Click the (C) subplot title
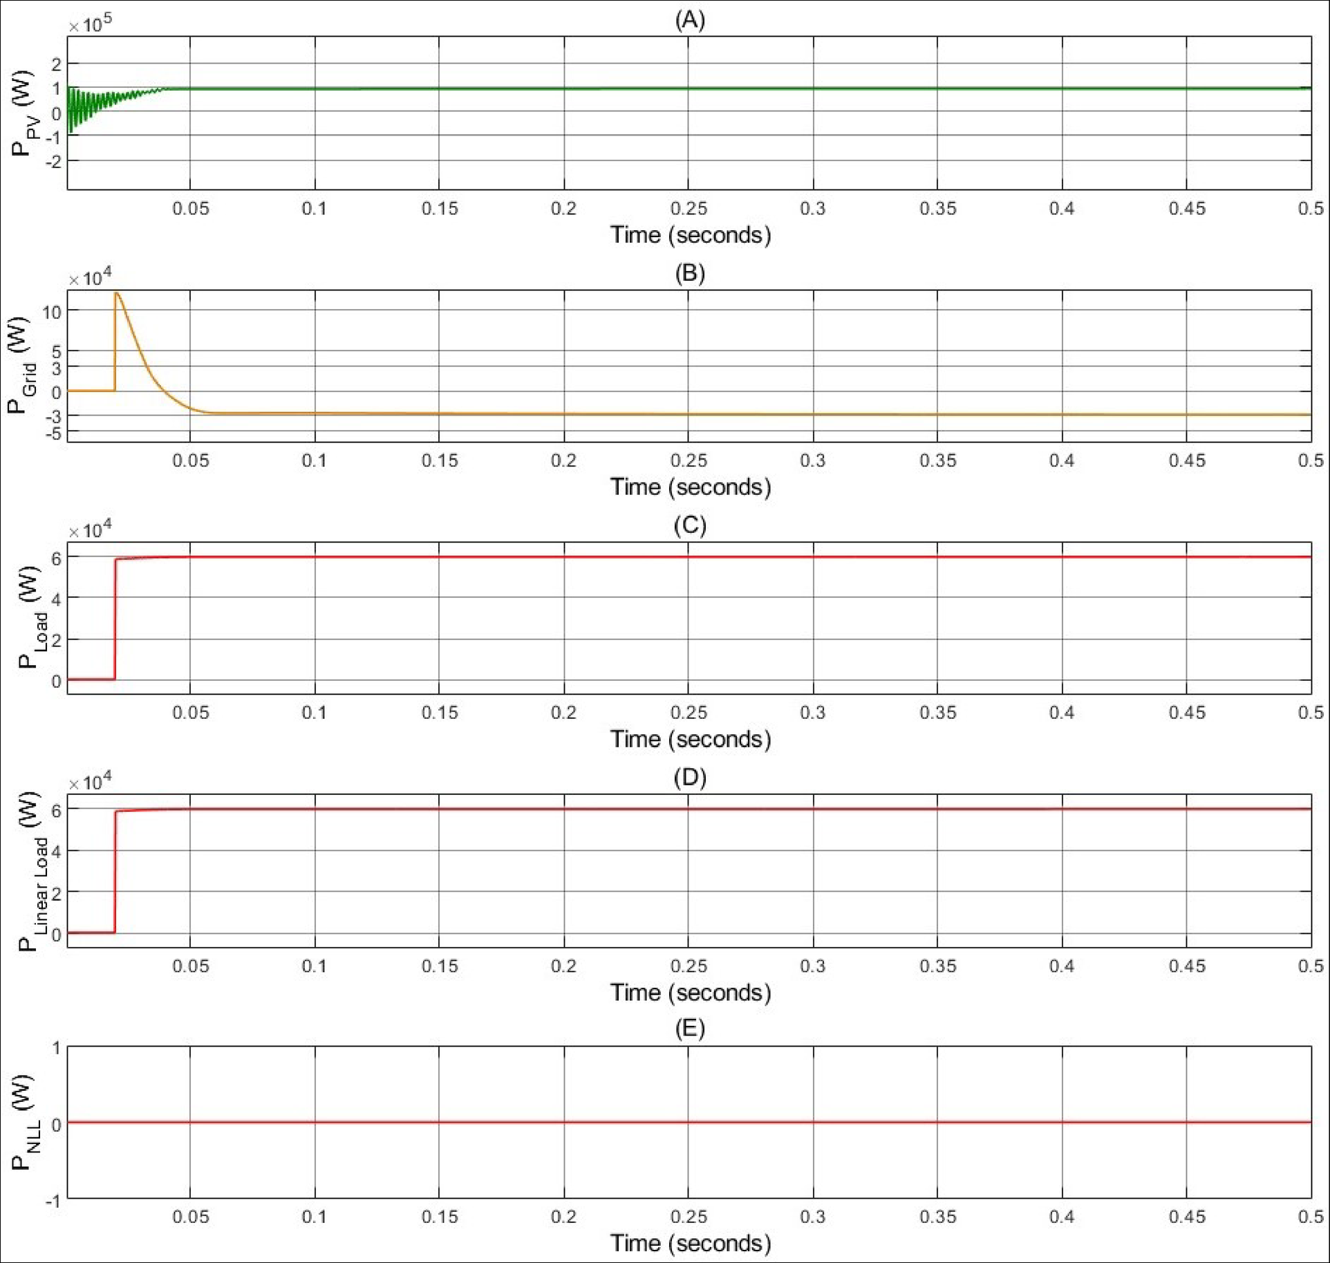The width and height of the screenshot is (1330, 1263). 689,525
